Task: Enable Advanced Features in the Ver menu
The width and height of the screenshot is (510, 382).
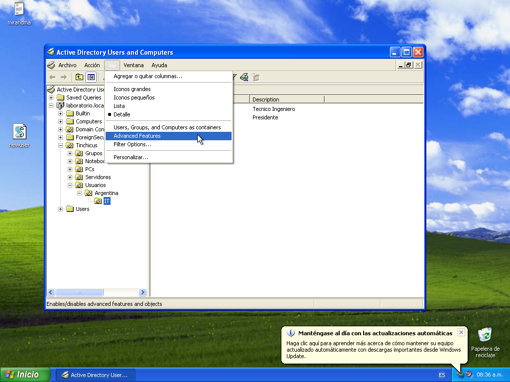Action: point(137,136)
